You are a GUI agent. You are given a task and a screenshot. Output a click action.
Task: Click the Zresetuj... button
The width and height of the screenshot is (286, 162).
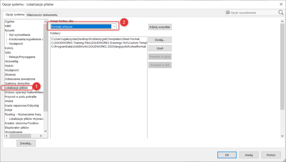(x=26, y=143)
